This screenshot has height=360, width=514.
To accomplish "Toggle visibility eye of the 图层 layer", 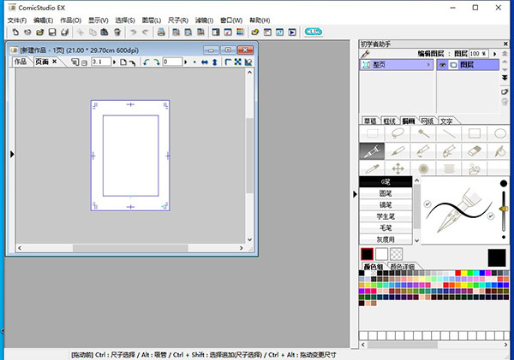I will 443,64.
